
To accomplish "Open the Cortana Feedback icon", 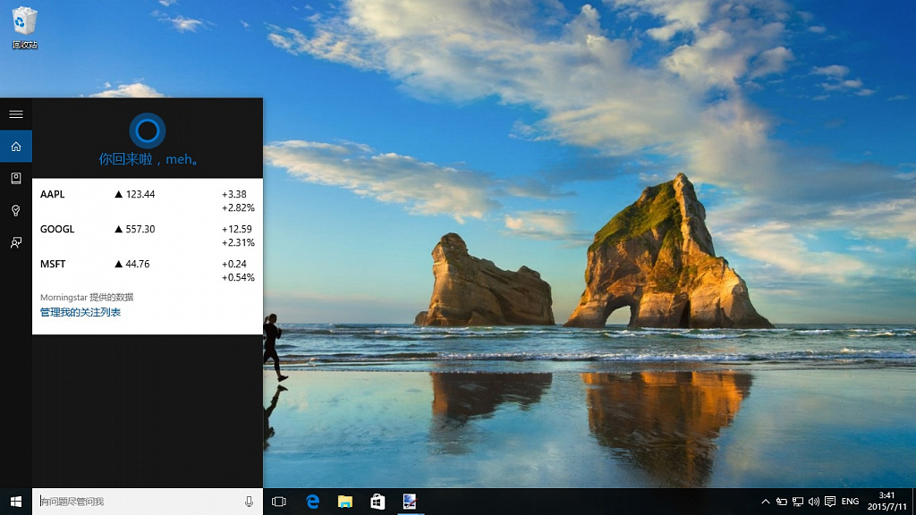I will point(16,242).
